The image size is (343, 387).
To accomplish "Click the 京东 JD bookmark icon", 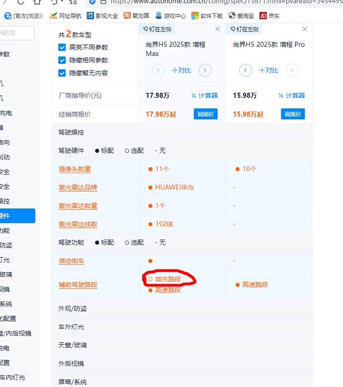I will (x=263, y=16).
